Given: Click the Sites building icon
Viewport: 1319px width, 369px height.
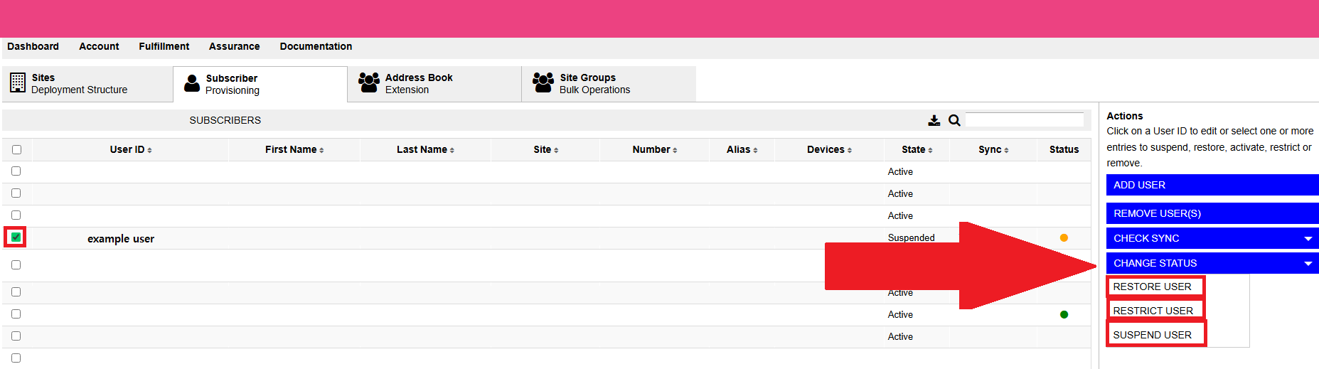Looking at the screenshot, I should point(18,83).
